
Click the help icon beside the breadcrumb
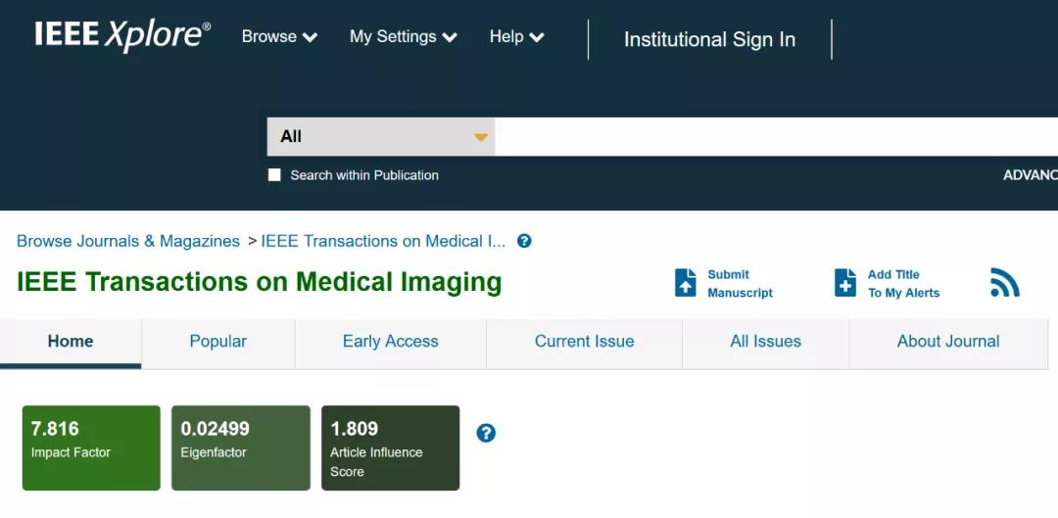524,241
